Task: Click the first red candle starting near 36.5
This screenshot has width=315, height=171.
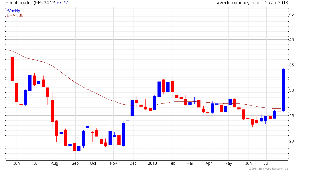Action: pyautogui.click(x=12, y=69)
